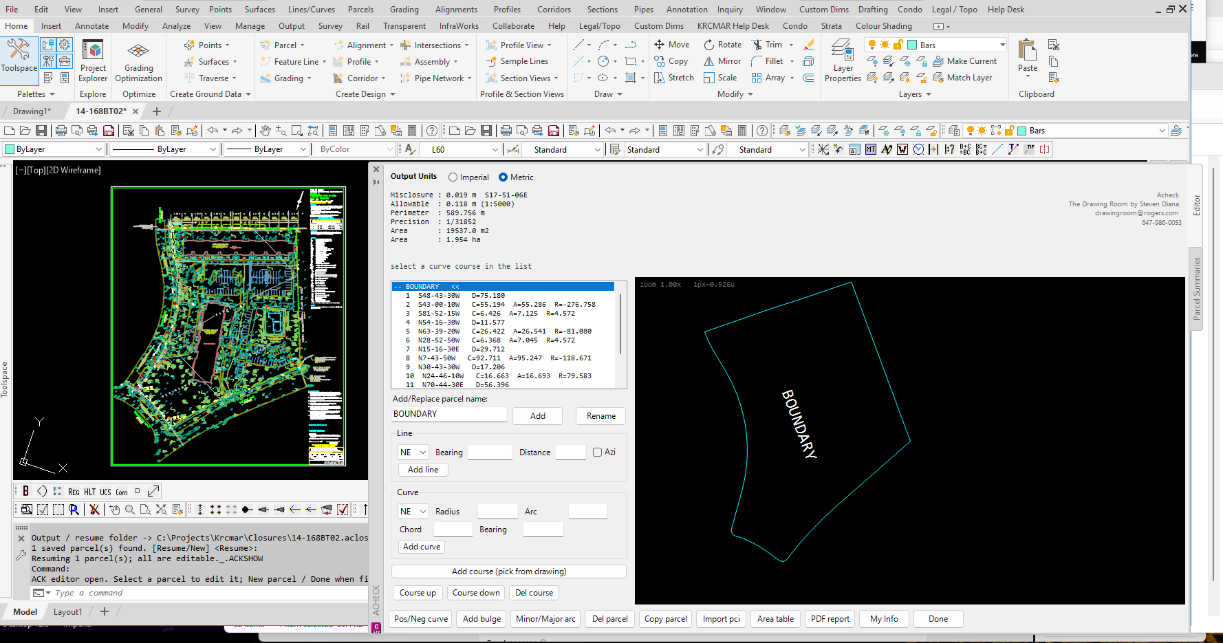Viewport: 1223px width, 643px height.
Task: Click the PDF report button
Action: point(830,619)
